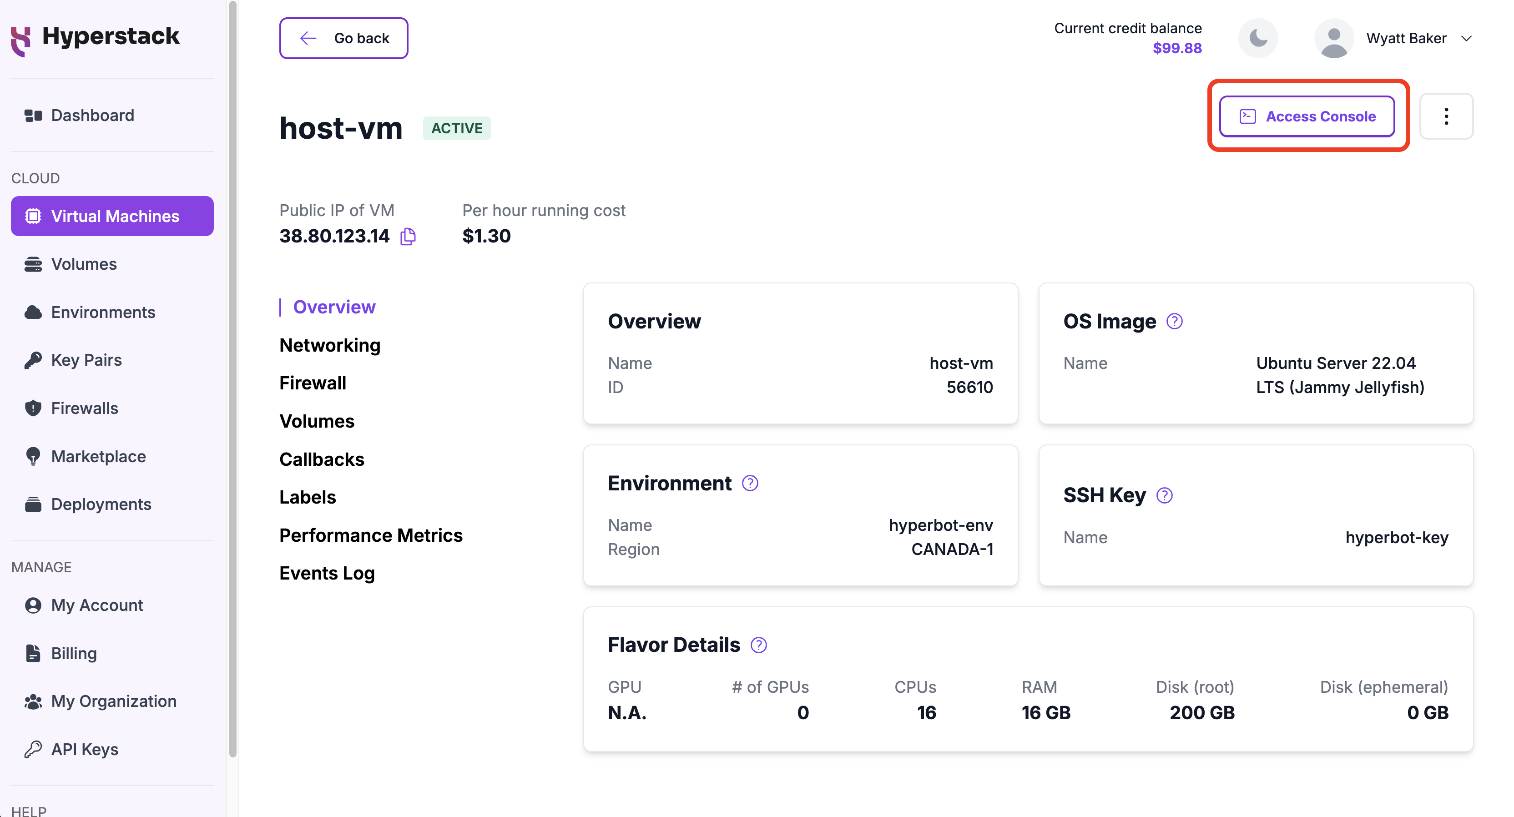Click the credit balance $99.88
This screenshot has height=817, width=1514.
[1177, 48]
